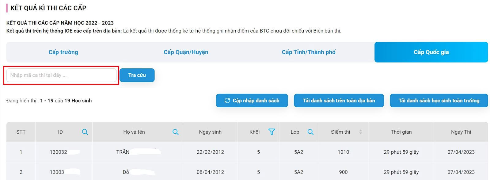Image resolution: width=490 pixels, height=180 pixels.
Task: Click the Ngày sinh column header
Action: pyautogui.click(x=210, y=132)
